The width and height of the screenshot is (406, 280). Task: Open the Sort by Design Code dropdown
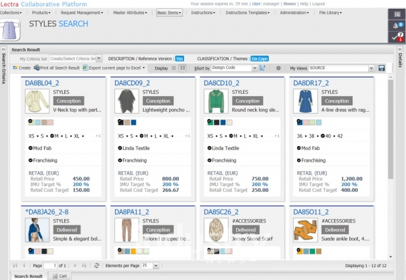(254, 68)
